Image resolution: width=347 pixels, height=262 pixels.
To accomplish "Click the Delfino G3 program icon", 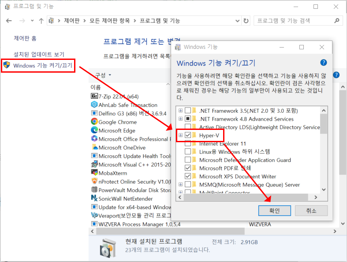I will 94,113.
